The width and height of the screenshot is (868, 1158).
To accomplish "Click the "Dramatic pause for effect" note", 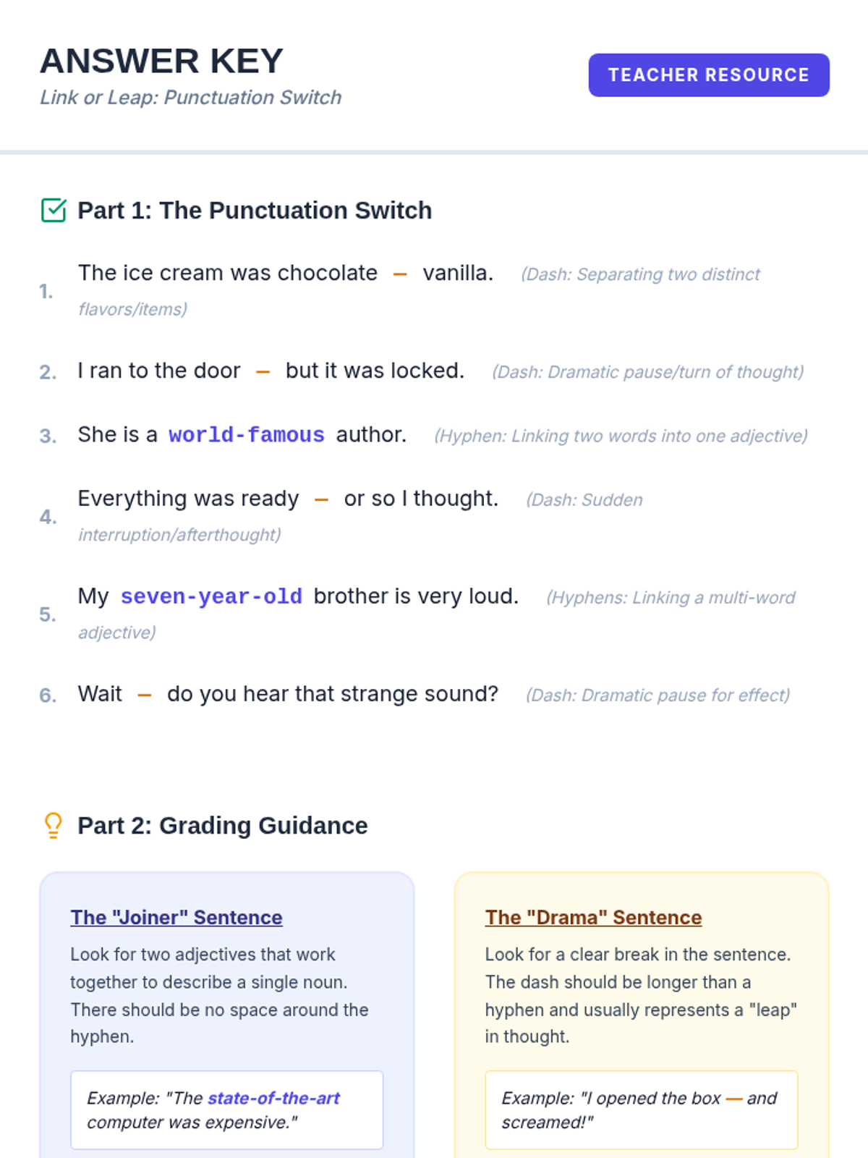I will (658, 696).
